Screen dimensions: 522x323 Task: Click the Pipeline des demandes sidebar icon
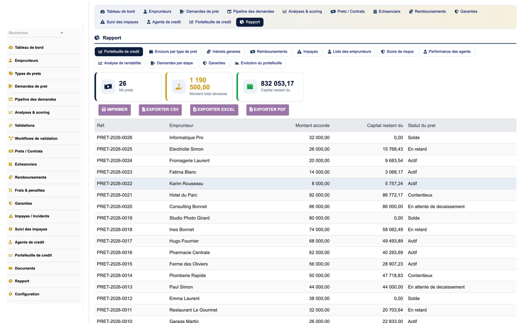click(x=10, y=99)
